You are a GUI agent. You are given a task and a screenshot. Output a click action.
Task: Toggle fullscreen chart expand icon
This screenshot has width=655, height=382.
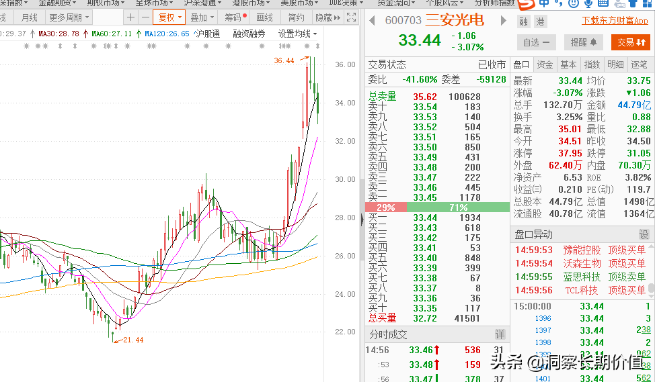pos(351,17)
